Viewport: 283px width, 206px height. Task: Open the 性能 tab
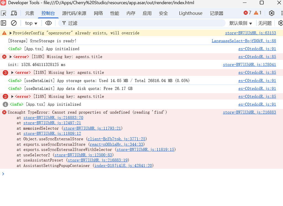[x=115, y=13]
